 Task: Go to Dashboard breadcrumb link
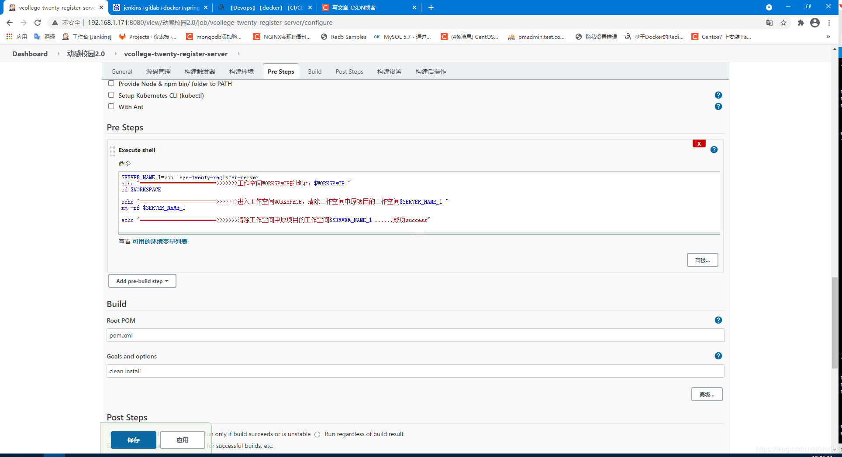(30, 54)
